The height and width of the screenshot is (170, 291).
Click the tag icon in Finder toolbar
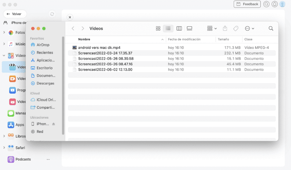point(236,28)
